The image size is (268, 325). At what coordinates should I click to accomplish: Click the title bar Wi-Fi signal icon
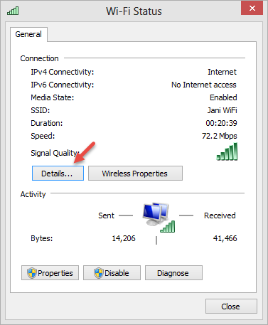coord(13,11)
